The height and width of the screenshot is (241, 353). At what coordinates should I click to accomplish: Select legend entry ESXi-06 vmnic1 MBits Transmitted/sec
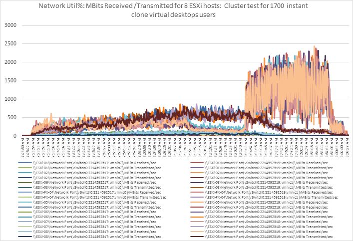point(261,217)
